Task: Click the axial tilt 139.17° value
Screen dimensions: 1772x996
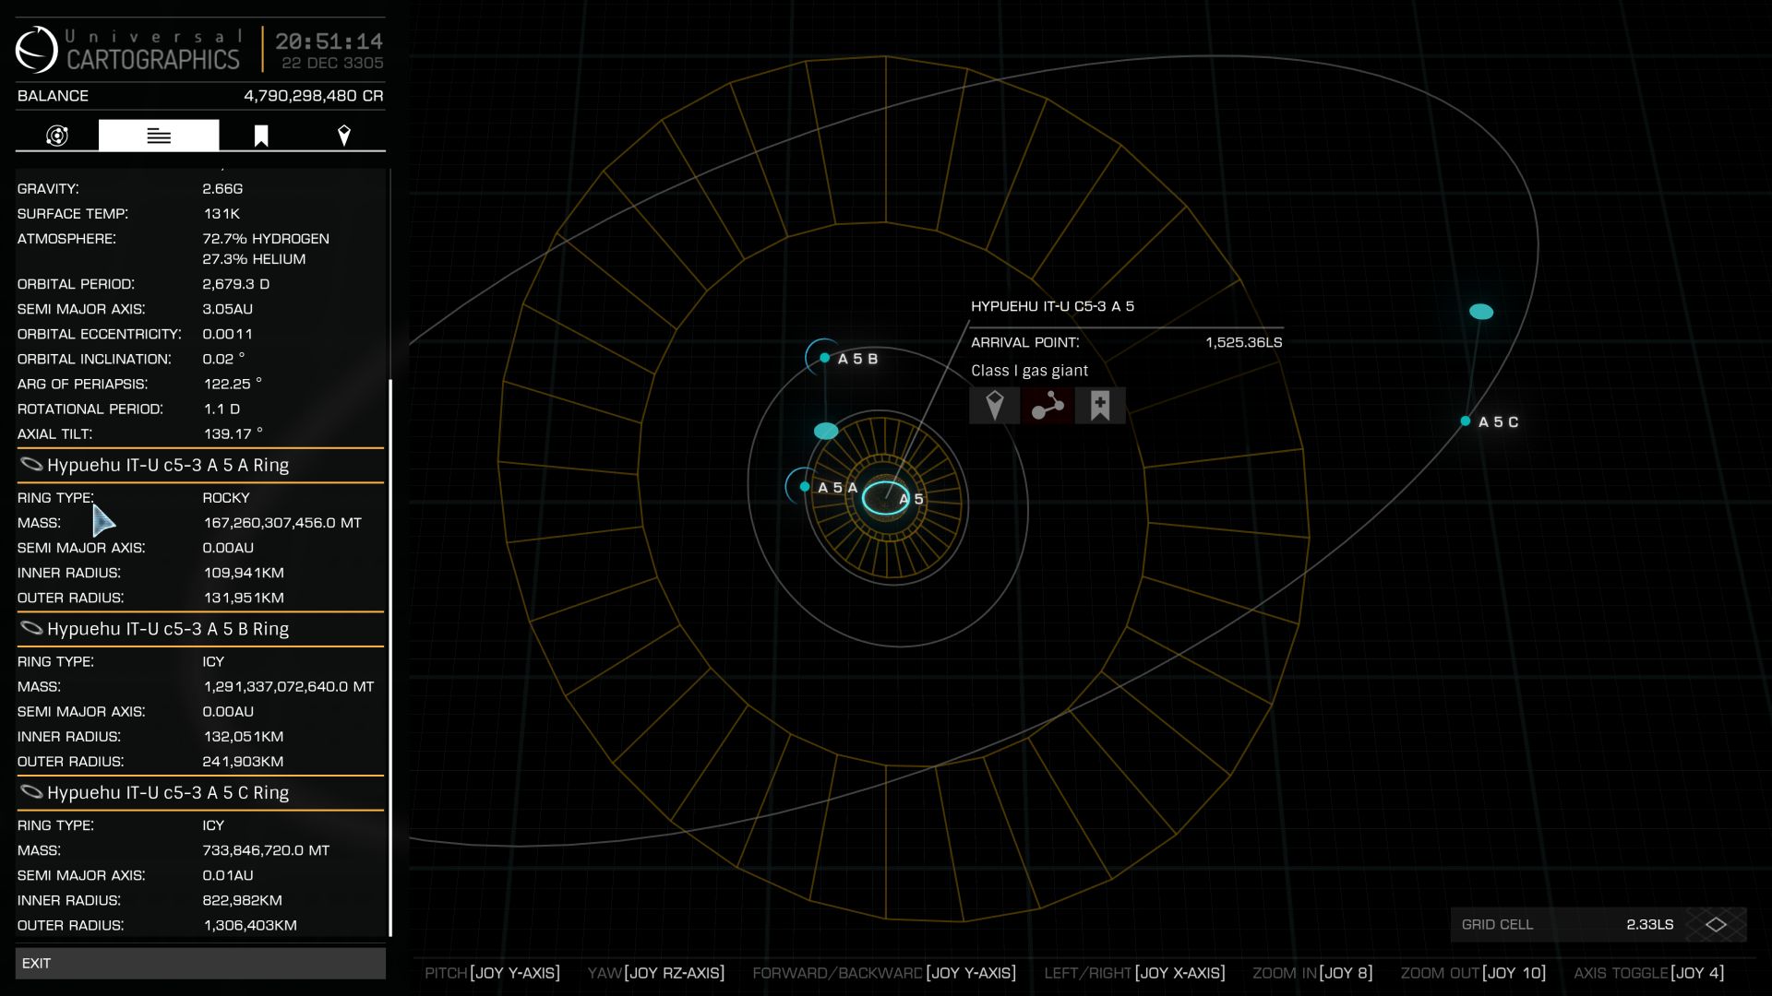Action: click(x=233, y=433)
